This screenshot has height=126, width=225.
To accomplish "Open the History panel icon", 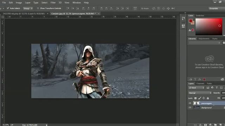I will (183, 19).
